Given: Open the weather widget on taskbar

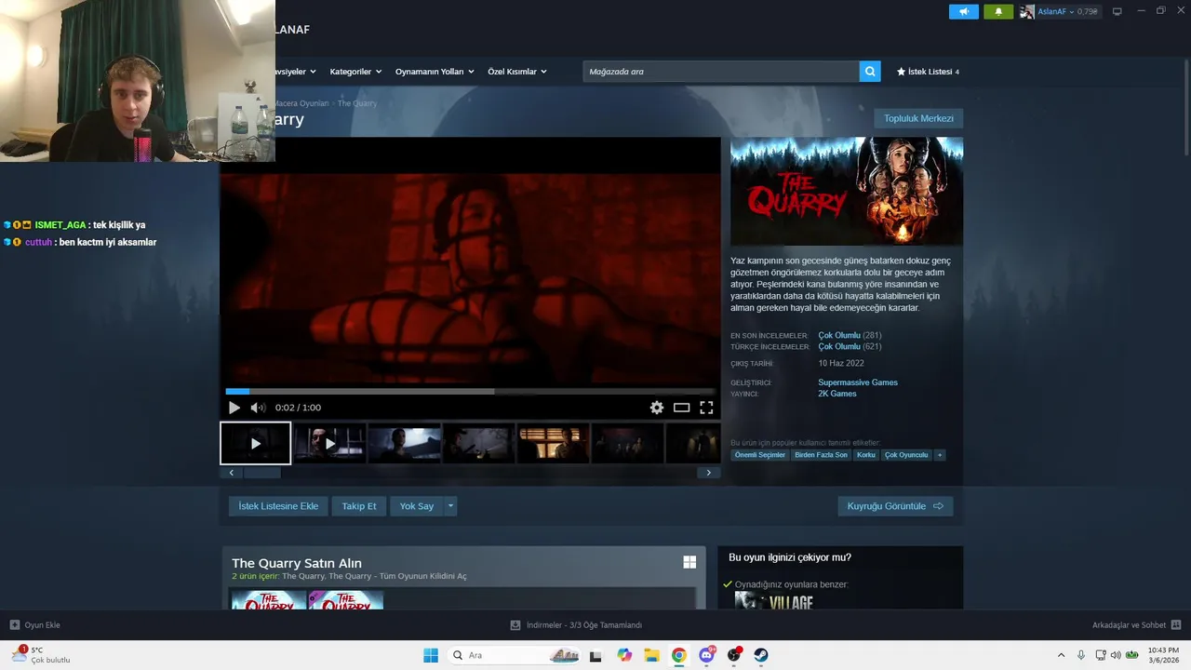Looking at the screenshot, I should pyautogui.click(x=41, y=655).
